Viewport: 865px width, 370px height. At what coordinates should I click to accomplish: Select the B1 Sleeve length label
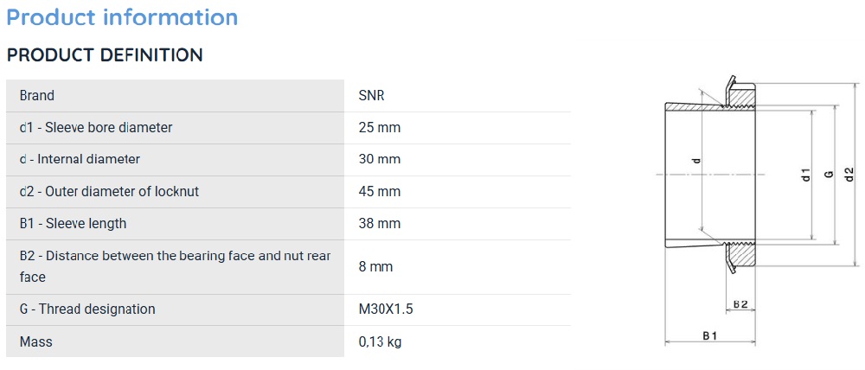point(73,223)
